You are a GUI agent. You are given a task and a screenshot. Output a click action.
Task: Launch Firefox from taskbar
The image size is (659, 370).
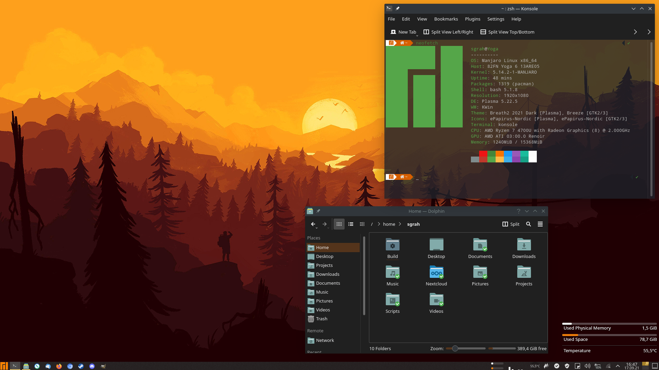(x=59, y=366)
